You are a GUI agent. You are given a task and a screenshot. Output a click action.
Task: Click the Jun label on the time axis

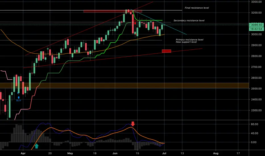click(x=115, y=153)
